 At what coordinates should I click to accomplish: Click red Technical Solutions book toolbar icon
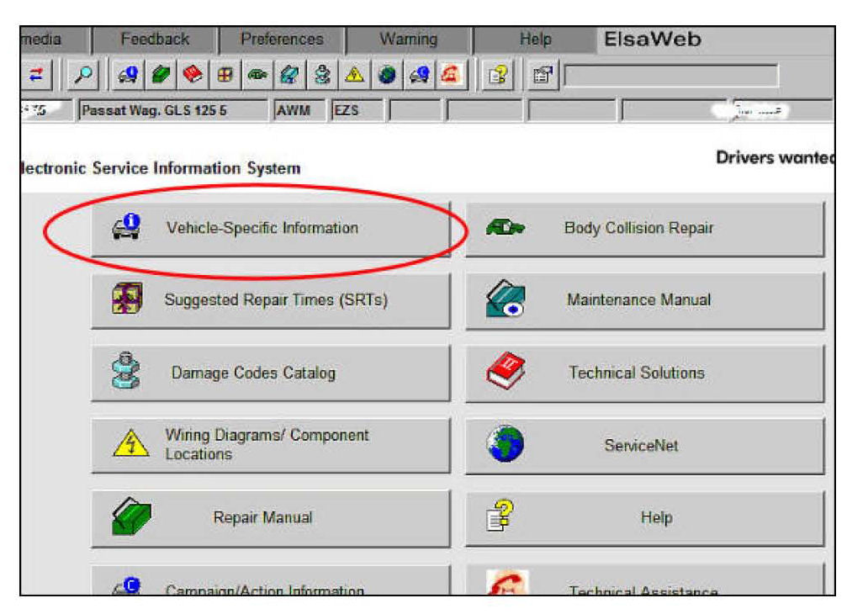click(x=193, y=76)
